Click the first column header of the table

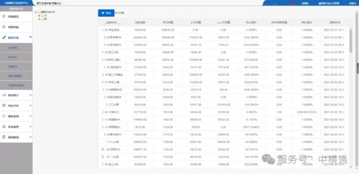point(112,22)
